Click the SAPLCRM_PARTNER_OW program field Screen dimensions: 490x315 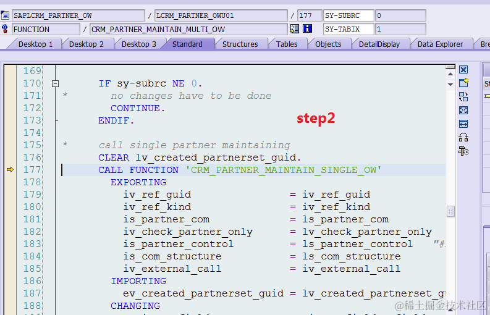78,15
